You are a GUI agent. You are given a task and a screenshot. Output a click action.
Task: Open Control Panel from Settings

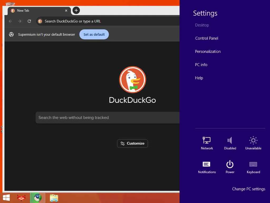pos(207,38)
